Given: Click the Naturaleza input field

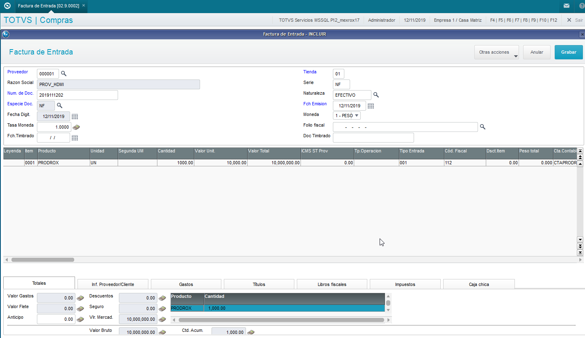Looking at the screenshot, I should click(x=352, y=95).
